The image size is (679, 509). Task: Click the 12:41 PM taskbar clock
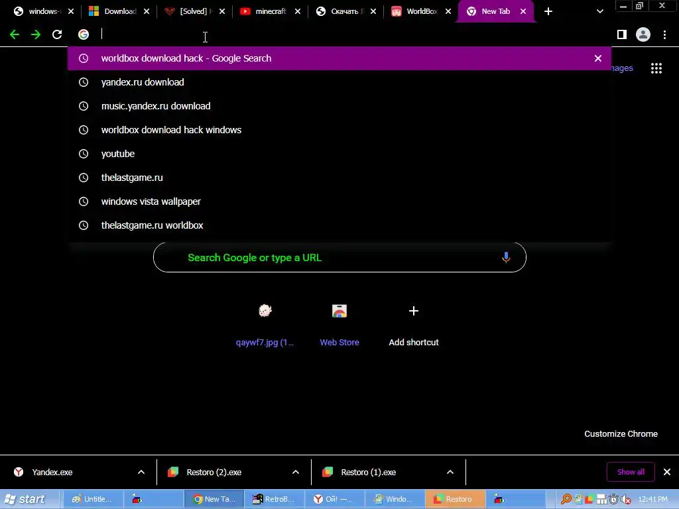point(652,500)
